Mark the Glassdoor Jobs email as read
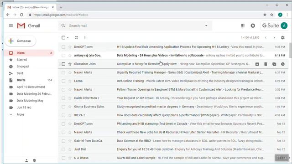This screenshot has width=292, height=164. tap(274, 64)
